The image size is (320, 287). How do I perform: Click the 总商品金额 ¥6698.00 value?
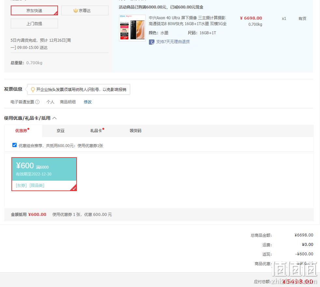[304, 235]
